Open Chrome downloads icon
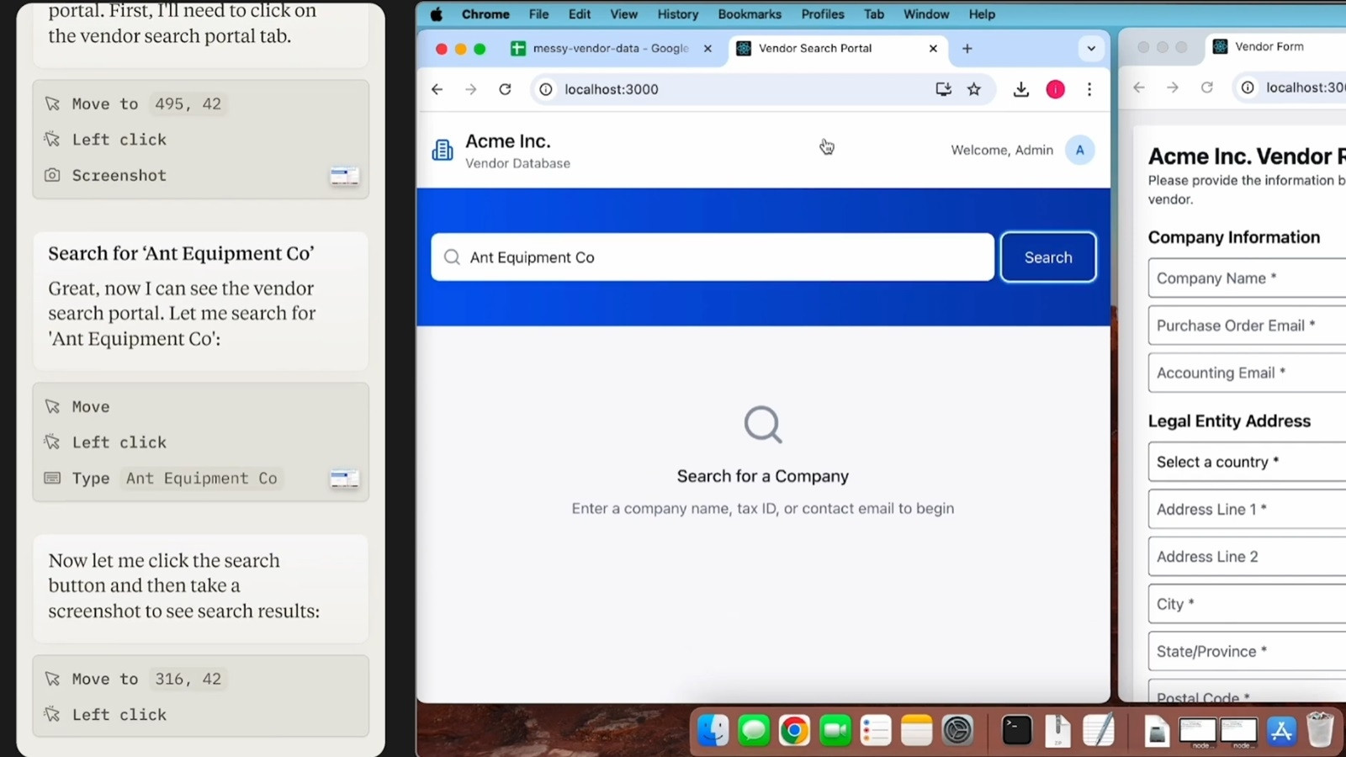 pyautogui.click(x=1021, y=89)
